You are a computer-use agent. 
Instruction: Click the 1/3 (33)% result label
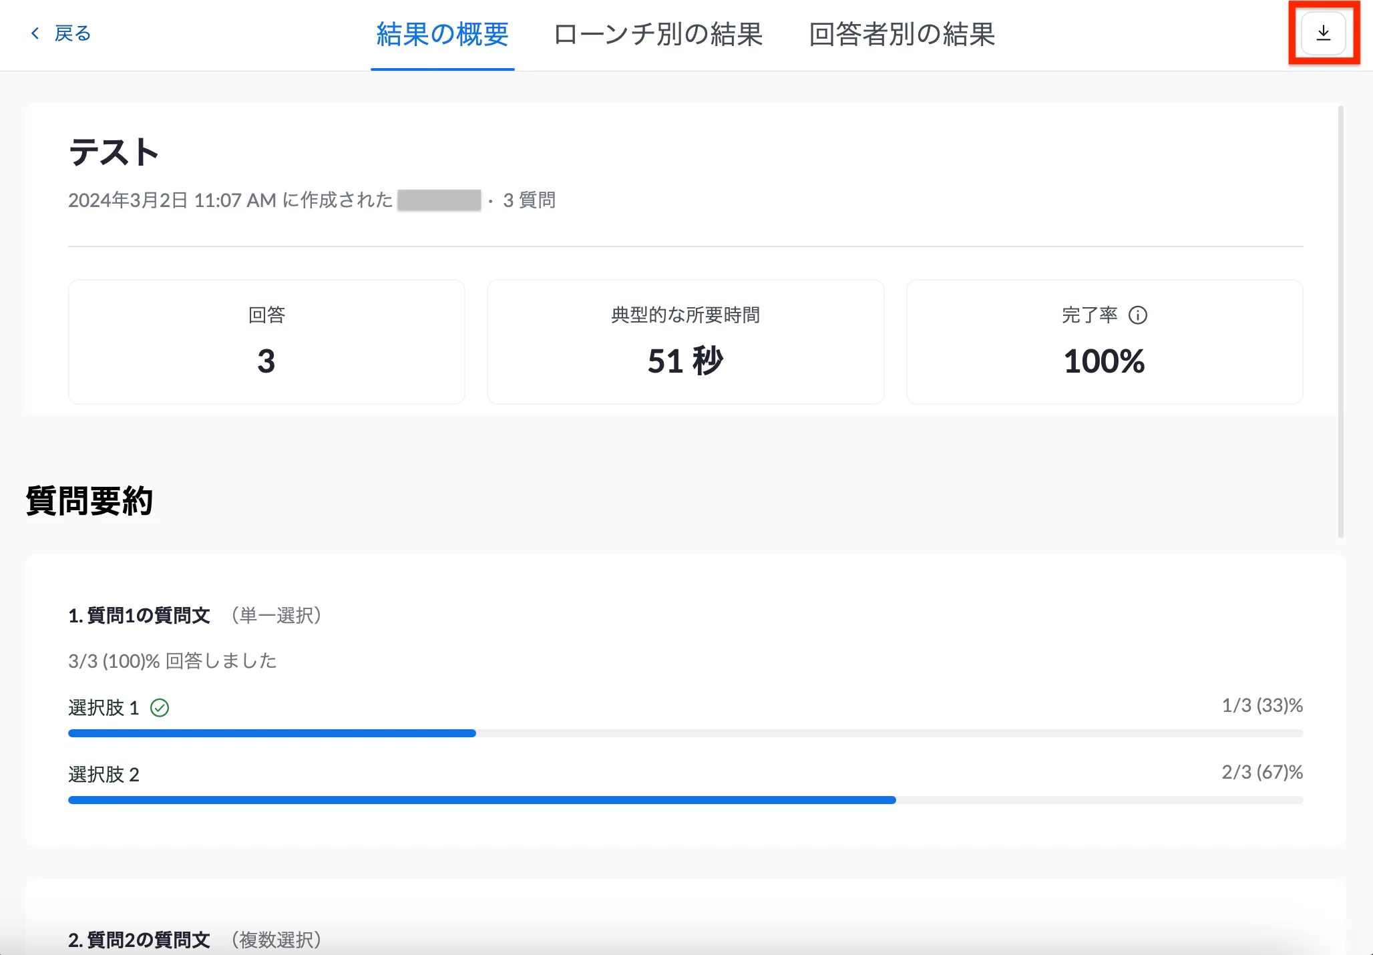click(x=1262, y=705)
